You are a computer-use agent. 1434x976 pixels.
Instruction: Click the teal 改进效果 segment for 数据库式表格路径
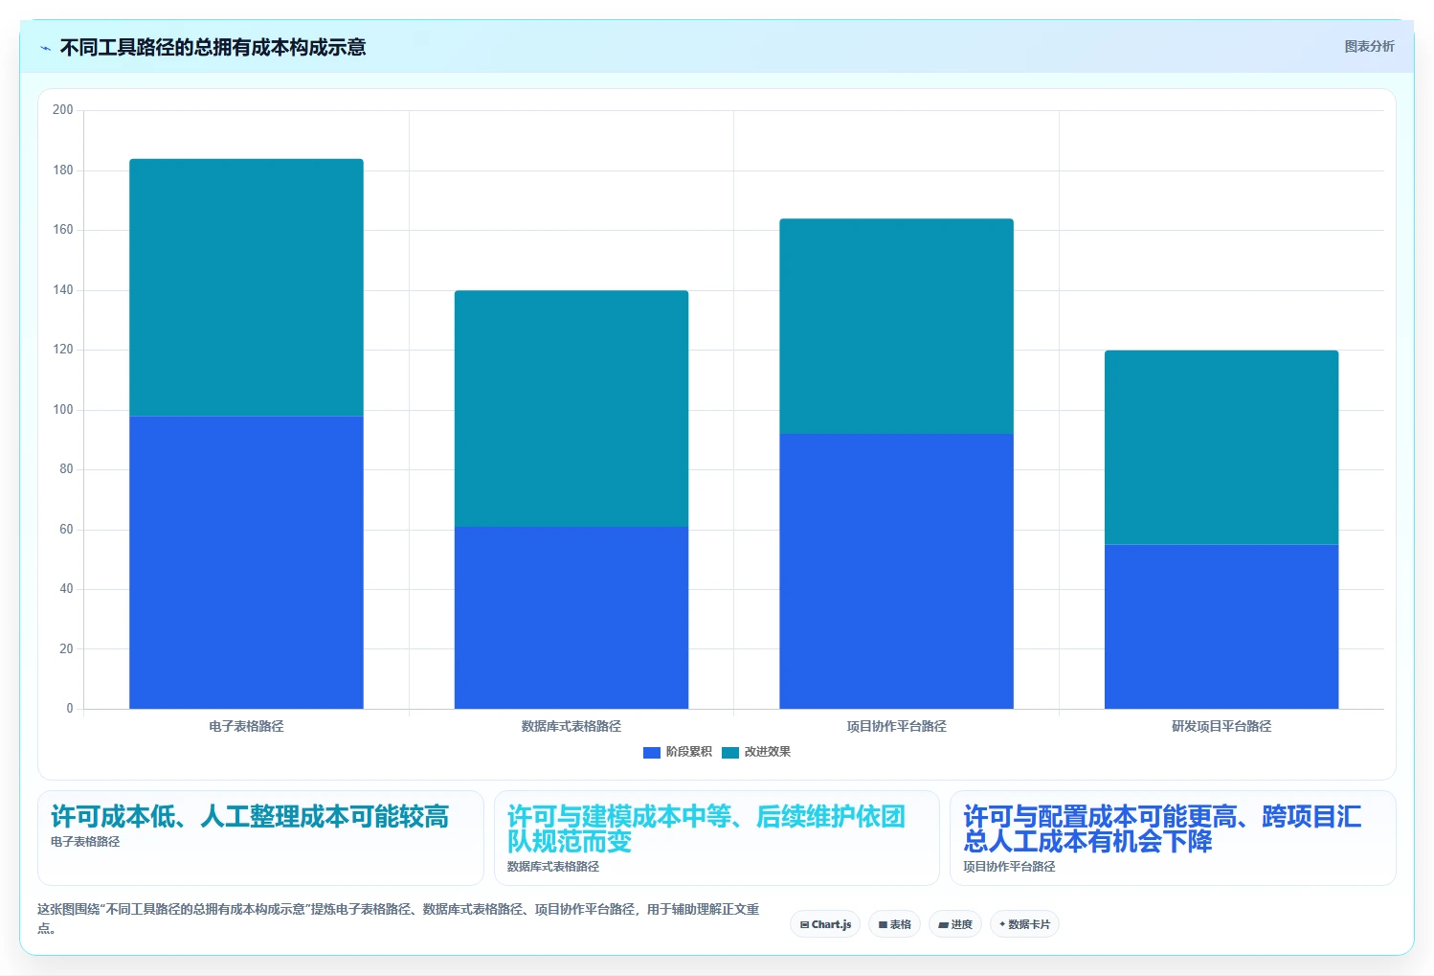[x=571, y=409]
